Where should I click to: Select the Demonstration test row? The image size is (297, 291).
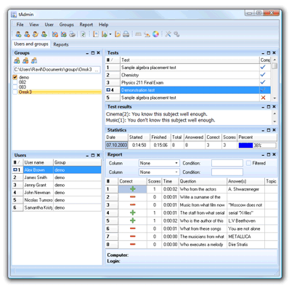[x=188, y=90]
